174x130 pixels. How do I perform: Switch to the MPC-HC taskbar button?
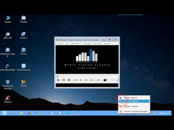point(76,113)
